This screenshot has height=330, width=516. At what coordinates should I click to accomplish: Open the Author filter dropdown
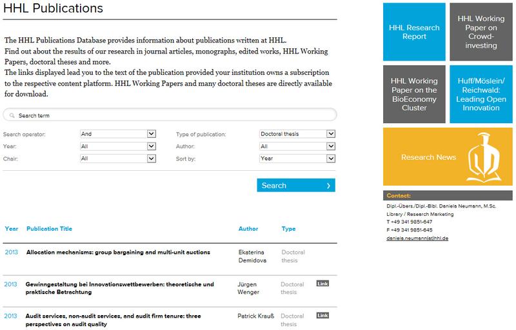pyautogui.click(x=297, y=146)
